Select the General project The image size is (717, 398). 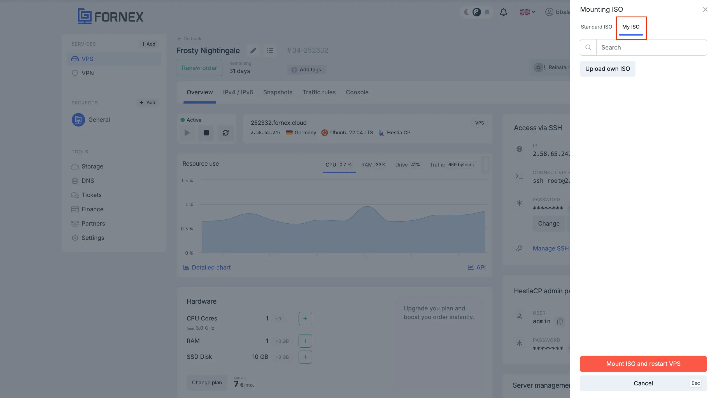coord(91,120)
